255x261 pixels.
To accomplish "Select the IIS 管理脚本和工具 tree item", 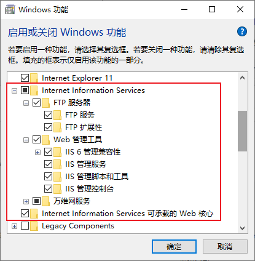I will [96, 177].
